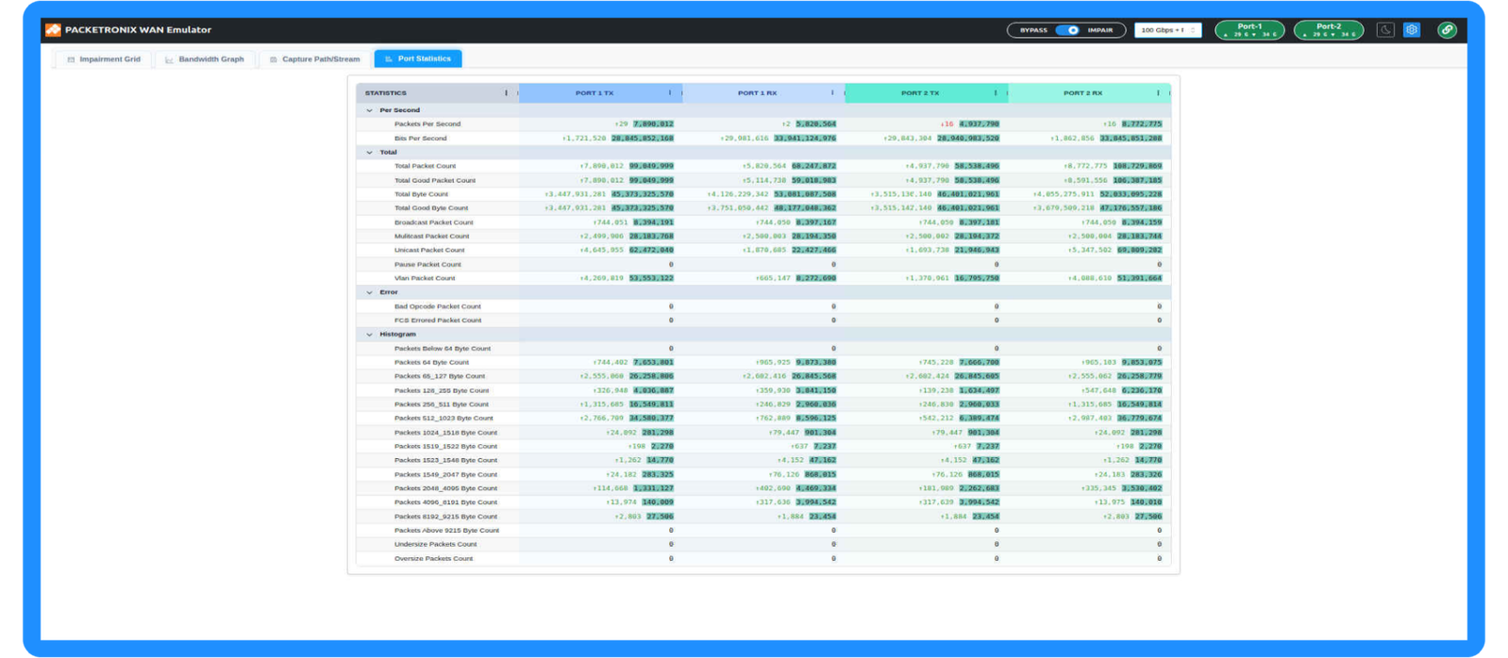Select Packets 256_511 Byte Count row
This screenshot has height=658, width=1508.
pos(442,404)
